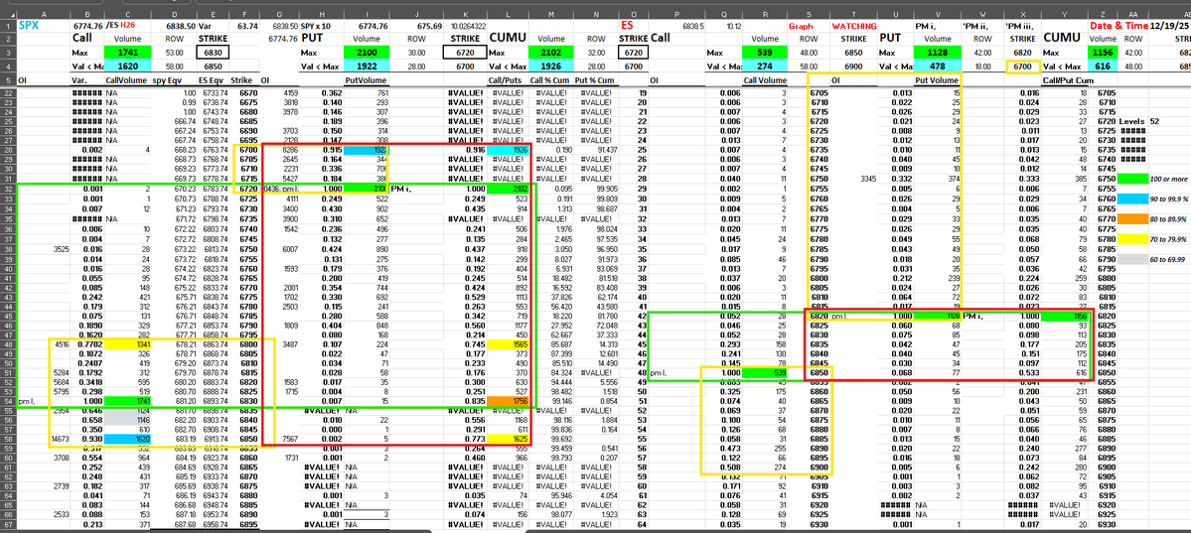
Task: Click orange cumulative cell 1756
Action: 509,400
